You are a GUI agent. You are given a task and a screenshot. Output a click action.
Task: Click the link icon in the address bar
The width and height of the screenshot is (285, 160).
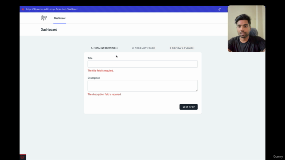click(x=220, y=9)
